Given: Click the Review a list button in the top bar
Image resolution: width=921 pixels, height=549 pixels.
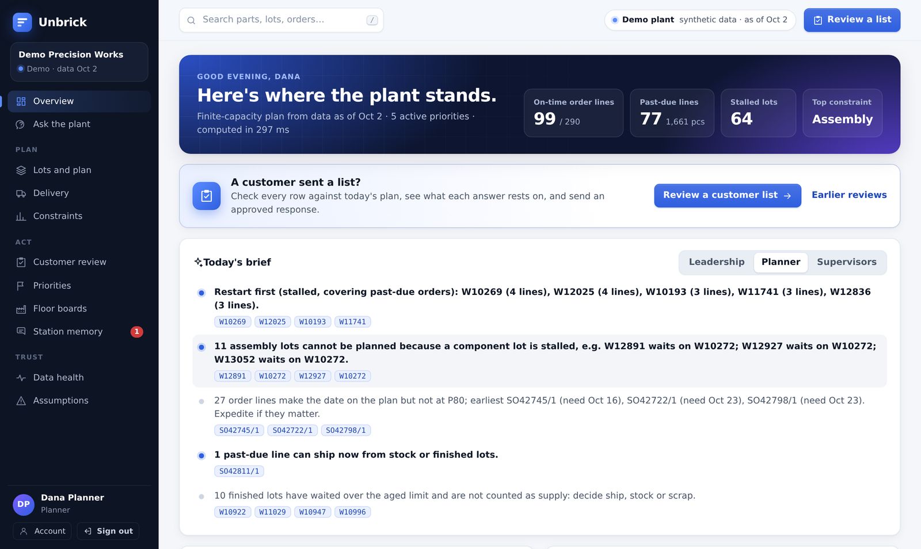Looking at the screenshot, I should point(852,20).
